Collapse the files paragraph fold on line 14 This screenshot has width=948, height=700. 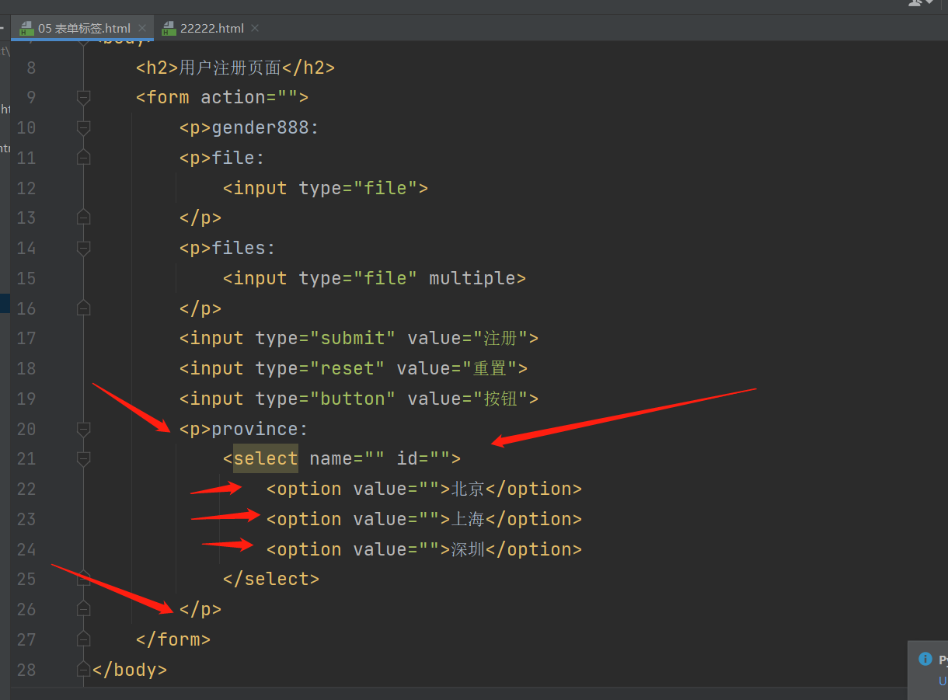[83, 248]
